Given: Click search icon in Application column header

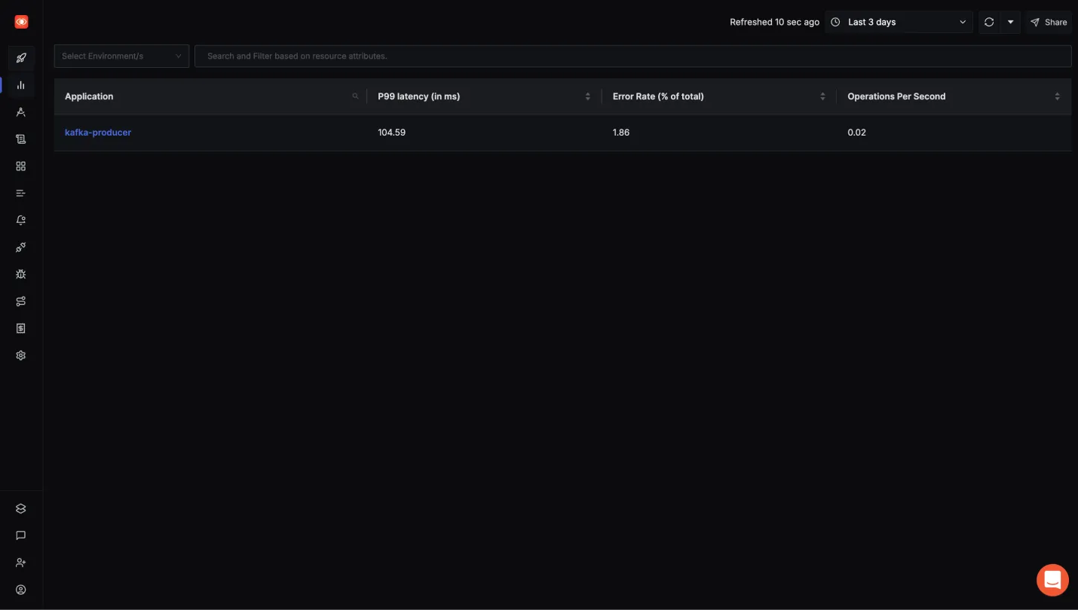Looking at the screenshot, I should click(356, 96).
